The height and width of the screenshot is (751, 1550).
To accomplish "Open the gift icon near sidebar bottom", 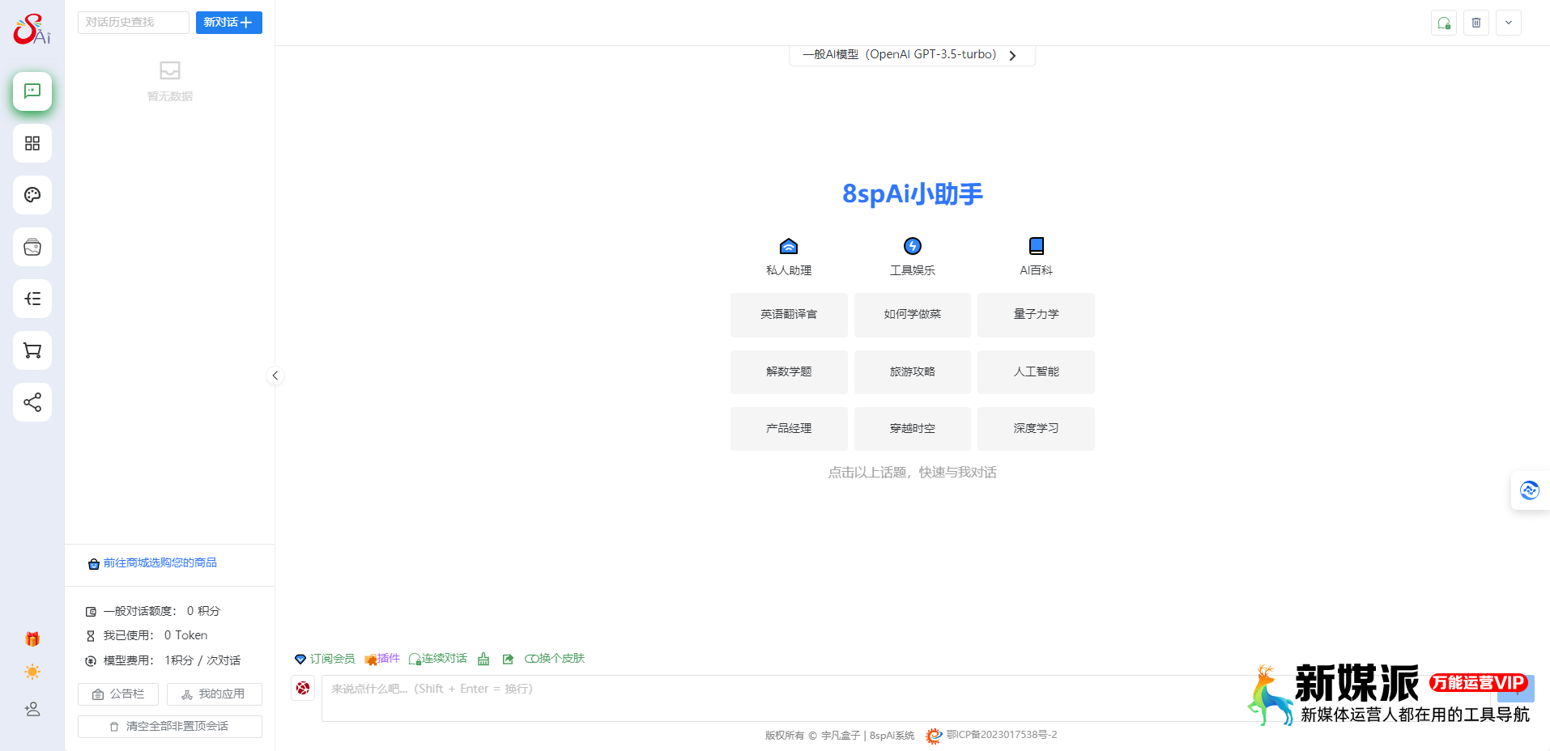I will click(32, 638).
